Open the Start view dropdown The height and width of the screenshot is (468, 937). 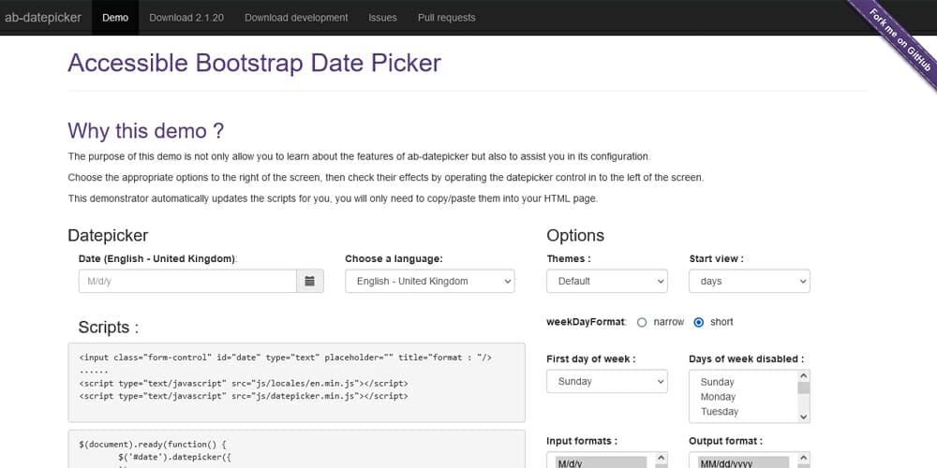[750, 281]
